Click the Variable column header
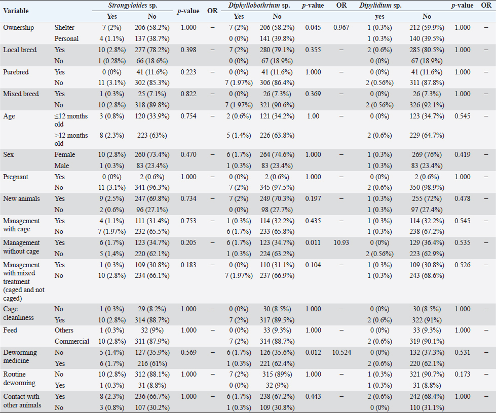This screenshot has height=413, width=496. click(x=15, y=11)
